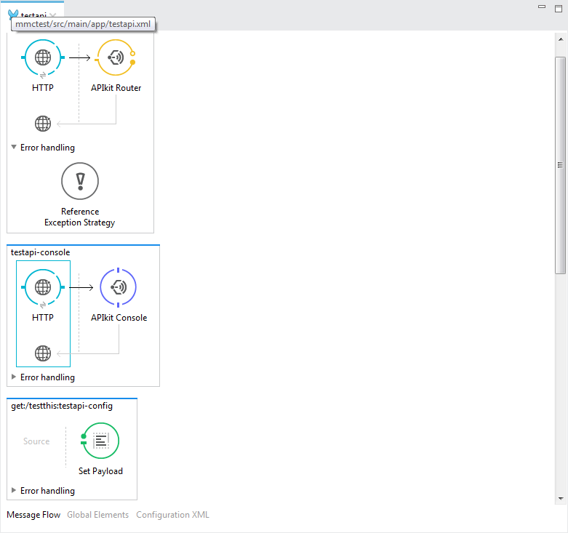The image size is (568, 533).
Task: Select the APIkit Router component
Action: pos(116,57)
